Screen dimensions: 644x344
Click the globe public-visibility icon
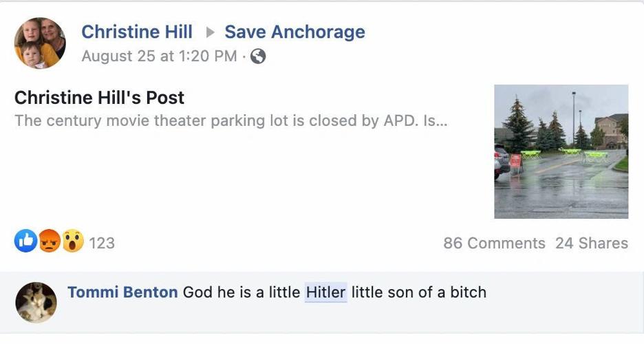258,56
